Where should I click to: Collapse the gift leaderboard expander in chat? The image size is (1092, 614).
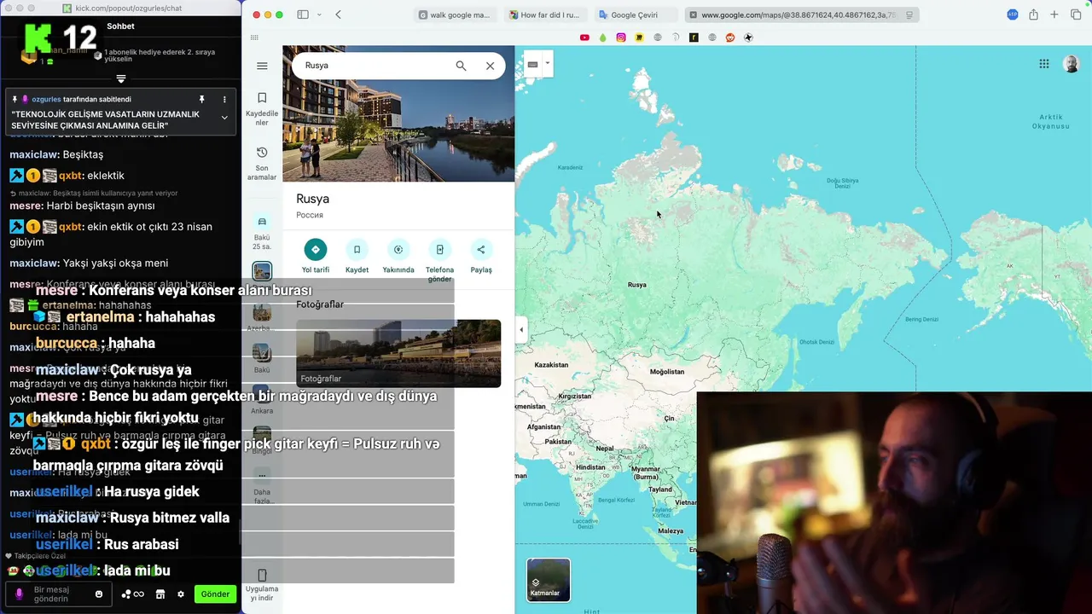coord(121,78)
